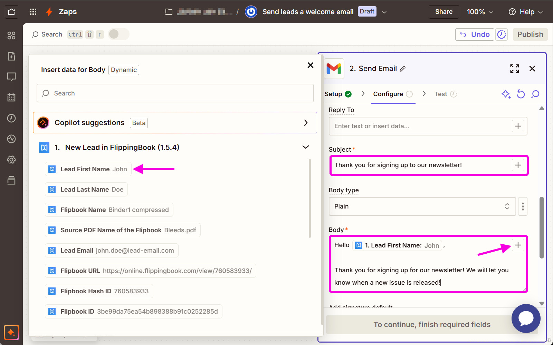Toggle the switch next to canvas Search

118,34
